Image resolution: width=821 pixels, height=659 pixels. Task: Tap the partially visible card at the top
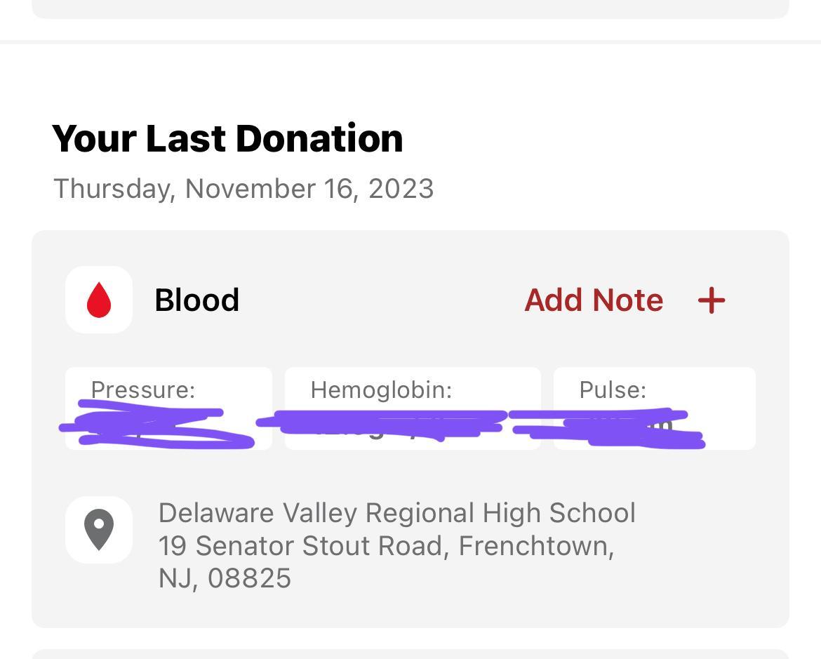pyautogui.click(x=410, y=8)
